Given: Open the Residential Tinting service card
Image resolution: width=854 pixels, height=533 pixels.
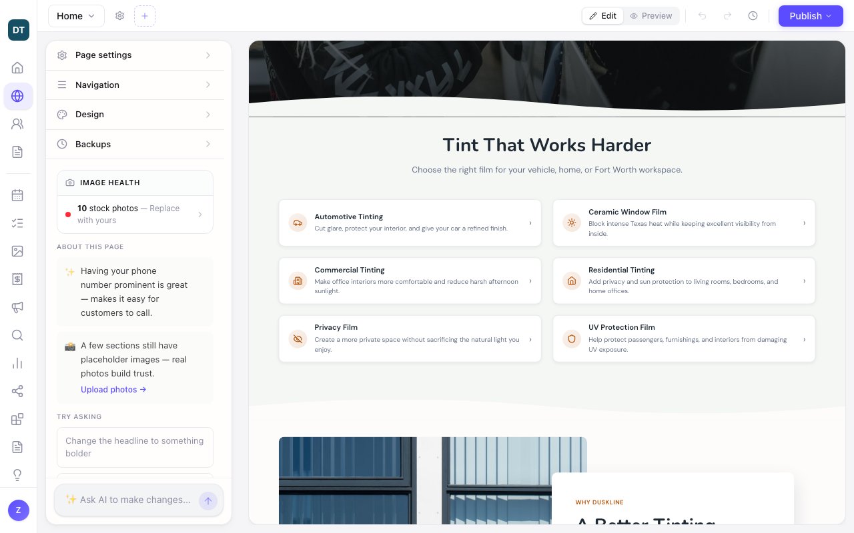Looking at the screenshot, I should 684,281.
